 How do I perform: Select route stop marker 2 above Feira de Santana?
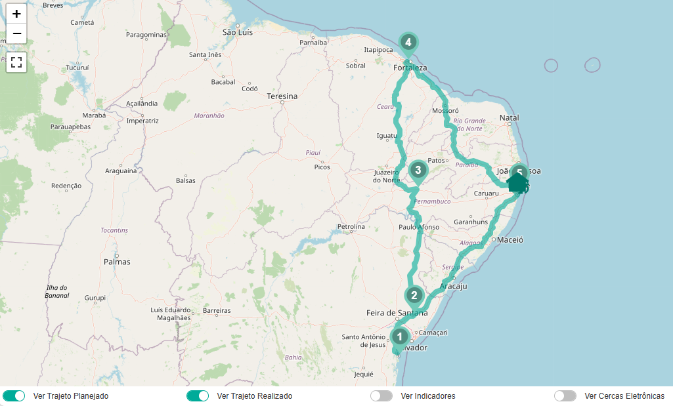tap(414, 295)
